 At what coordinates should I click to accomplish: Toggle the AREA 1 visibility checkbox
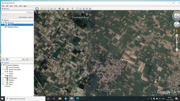[5, 25]
